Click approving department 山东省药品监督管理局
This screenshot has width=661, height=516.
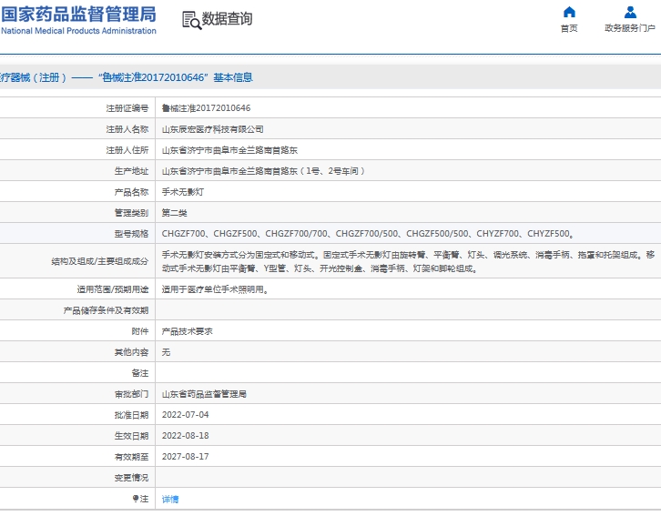(x=204, y=394)
